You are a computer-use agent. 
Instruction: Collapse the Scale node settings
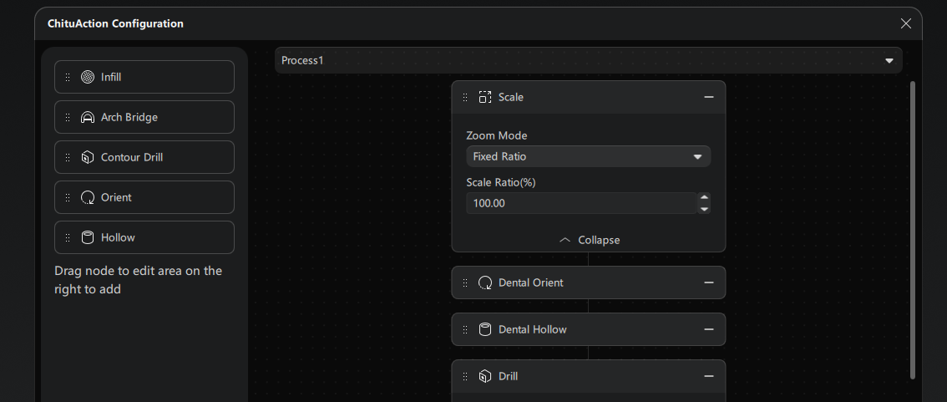pyautogui.click(x=589, y=240)
